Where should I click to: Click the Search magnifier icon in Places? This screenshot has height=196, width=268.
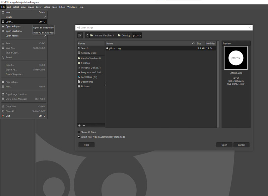[x=79, y=48]
